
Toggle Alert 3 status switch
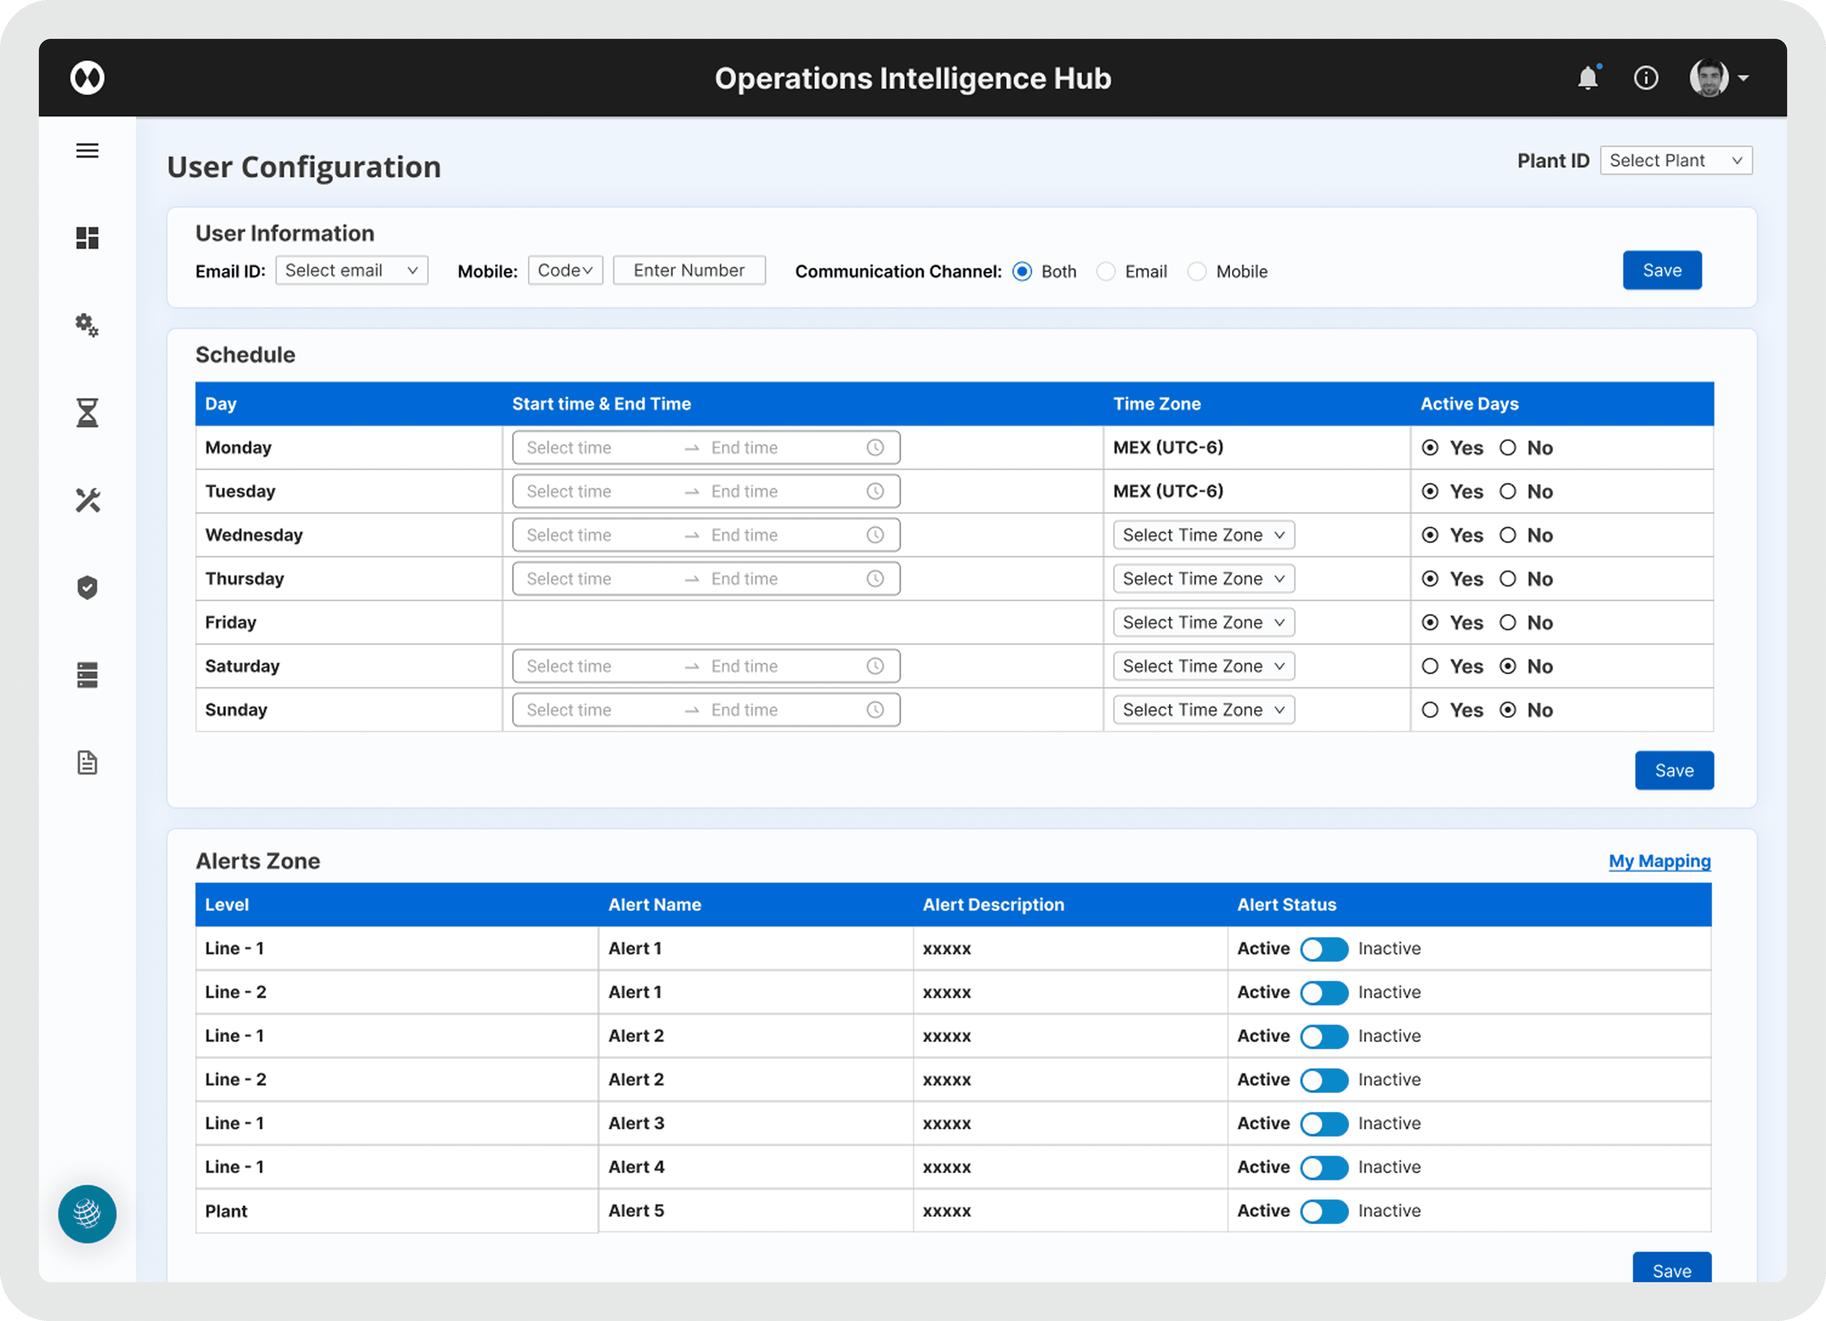pos(1324,1124)
